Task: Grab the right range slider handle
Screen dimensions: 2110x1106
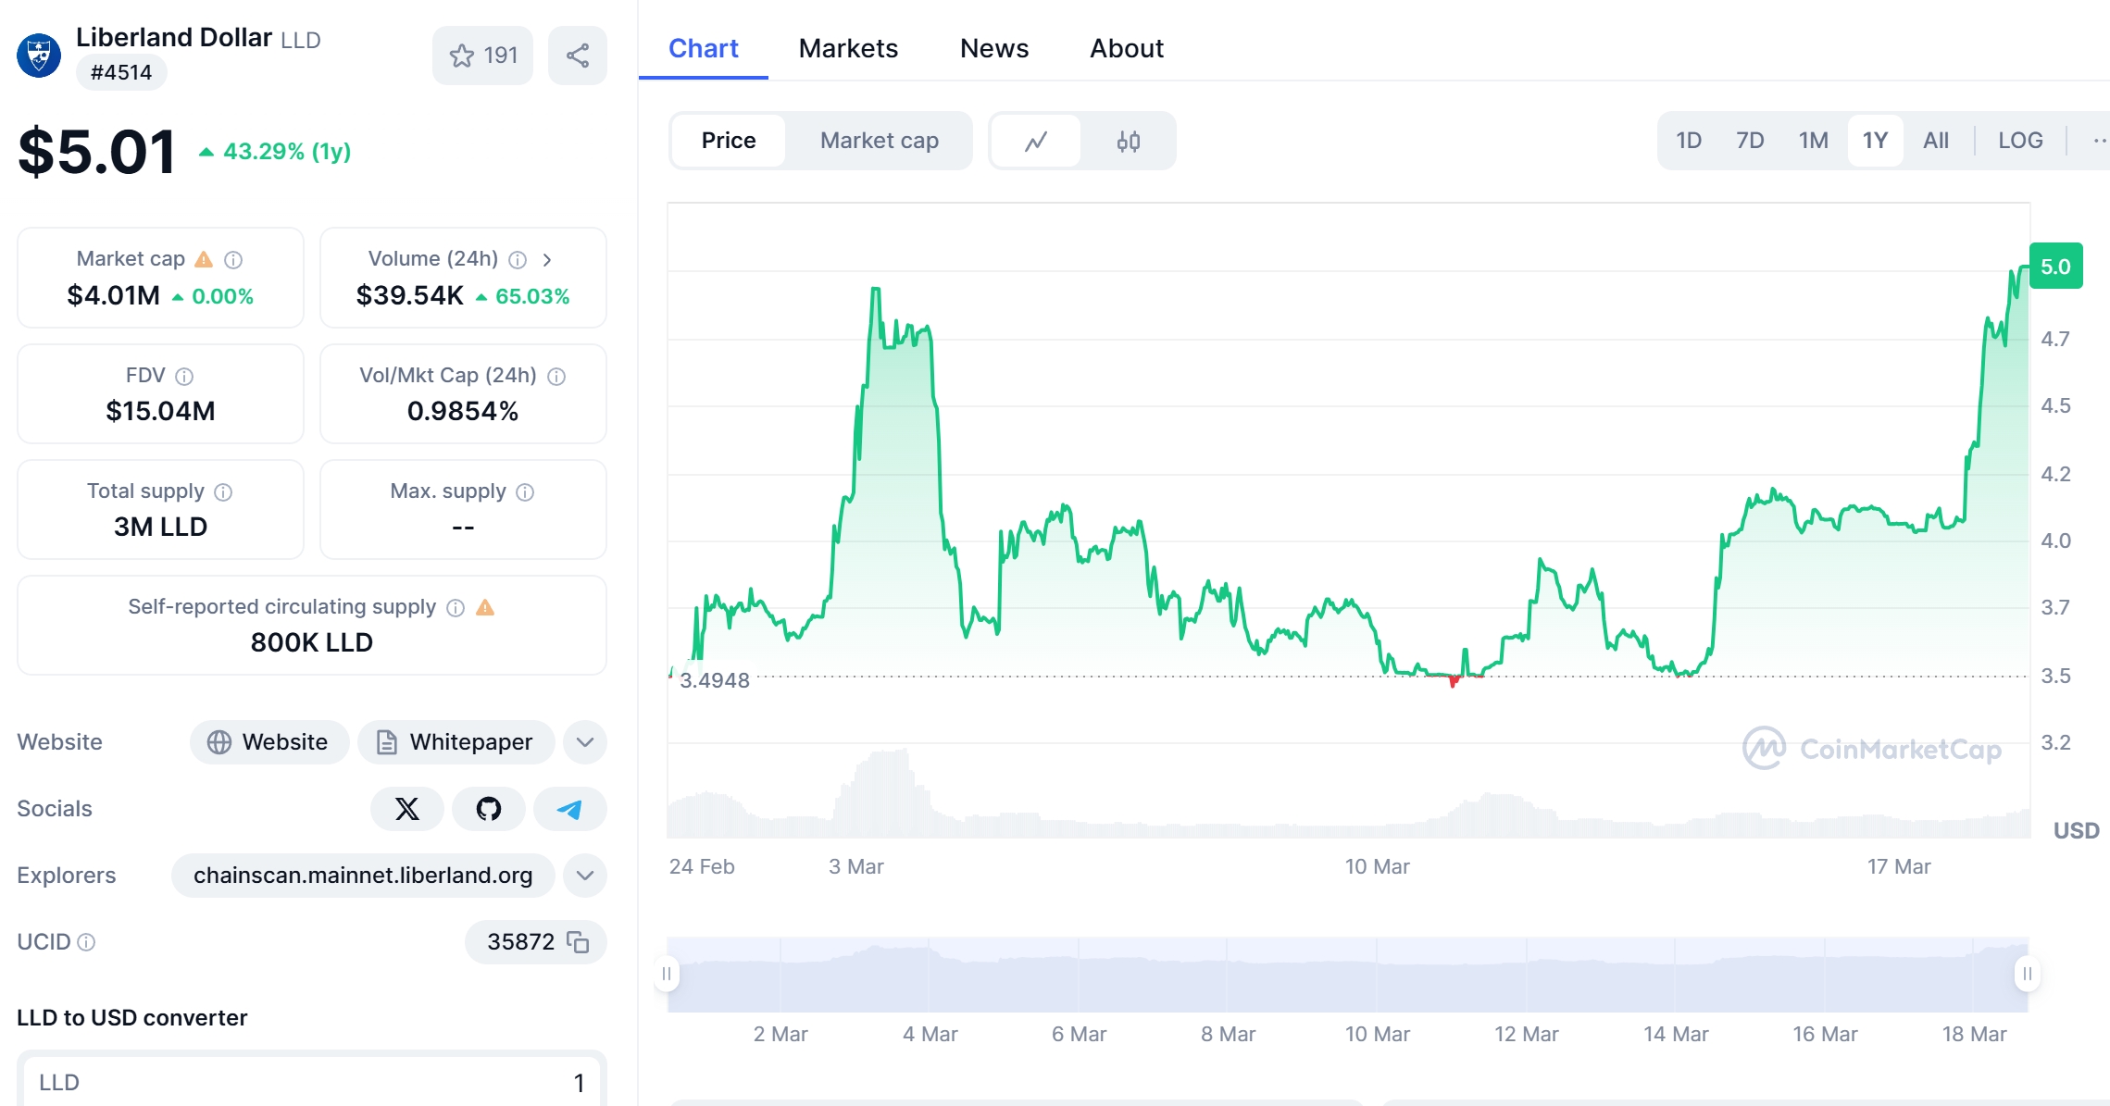Action: pos(2028,974)
